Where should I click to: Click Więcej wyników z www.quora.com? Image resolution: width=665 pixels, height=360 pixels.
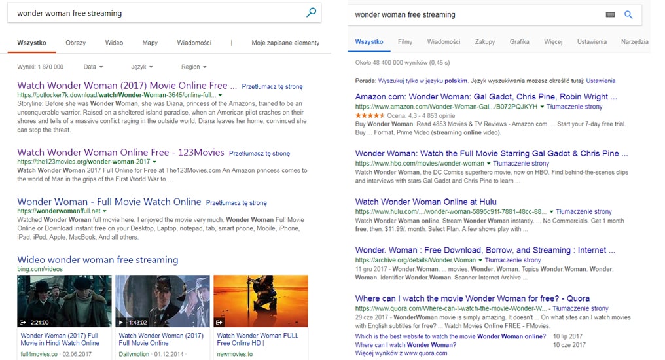tap(401, 353)
